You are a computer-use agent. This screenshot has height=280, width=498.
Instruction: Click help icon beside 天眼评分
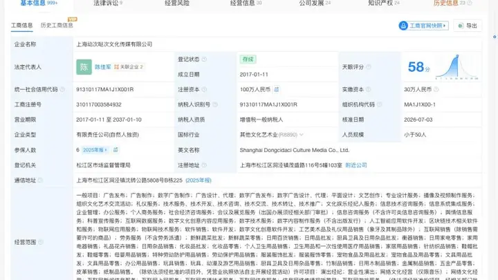click(x=369, y=67)
